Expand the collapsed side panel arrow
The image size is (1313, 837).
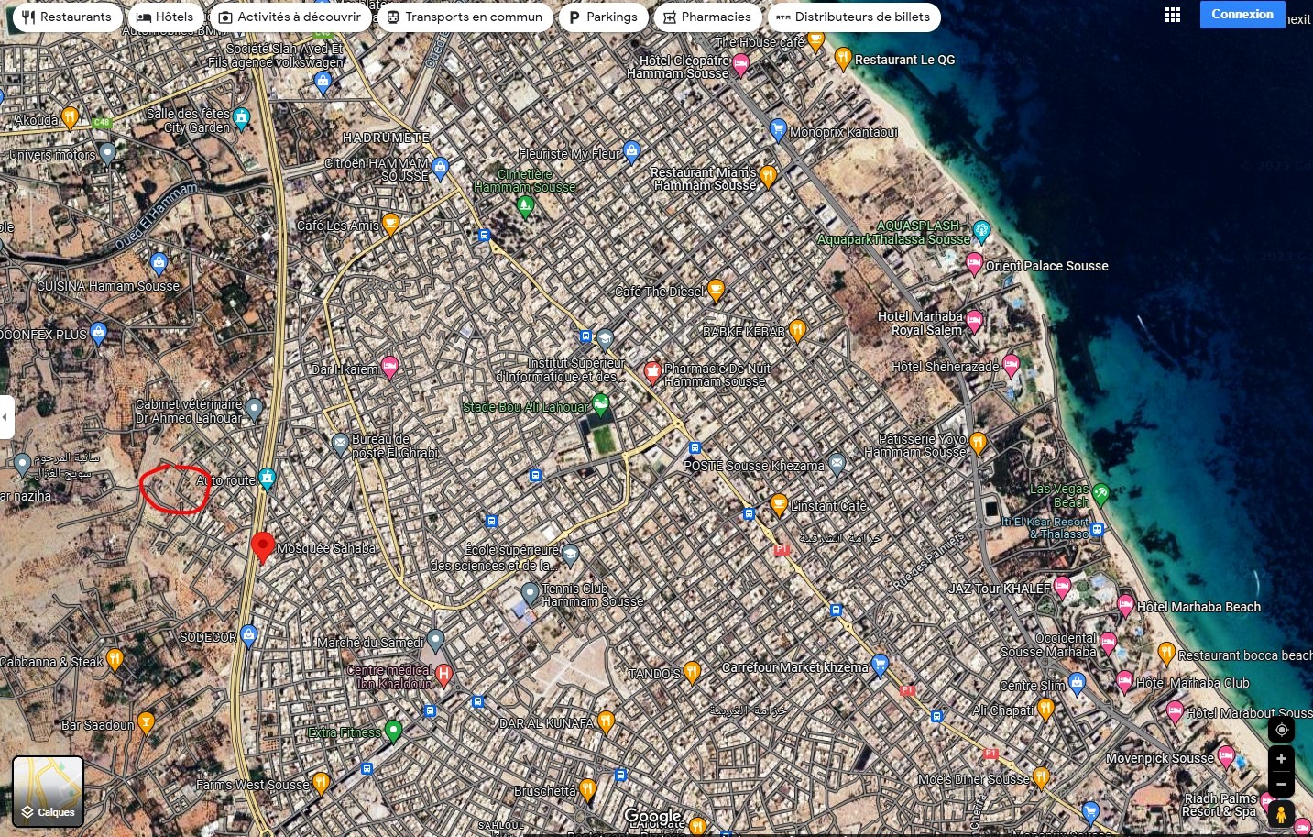coord(6,417)
